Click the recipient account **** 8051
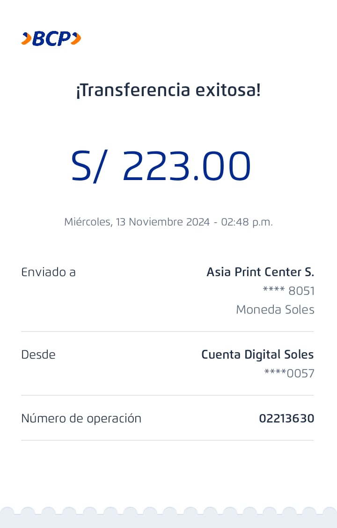This screenshot has height=528, width=337. coord(288,291)
